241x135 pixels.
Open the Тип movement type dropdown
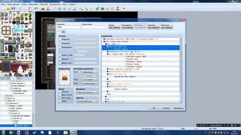pos(90,72)
